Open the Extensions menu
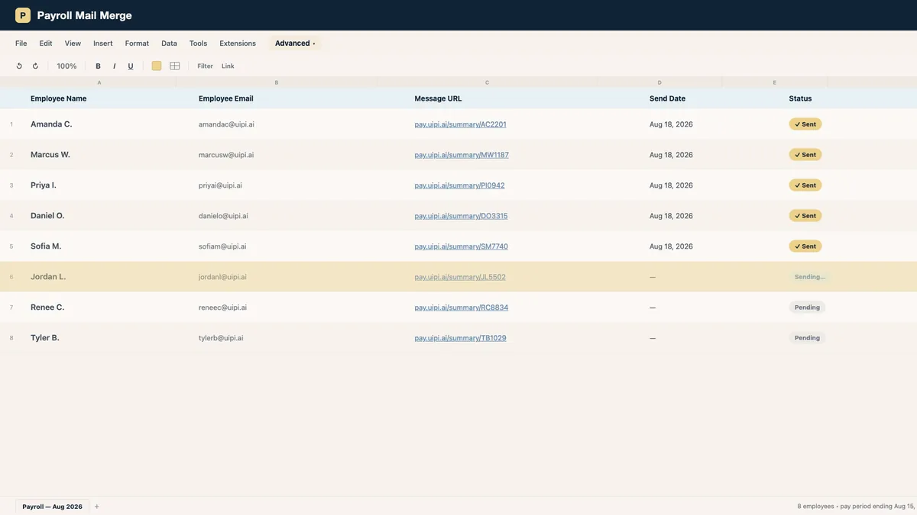The image size is (917, 515). pos(238,43)
